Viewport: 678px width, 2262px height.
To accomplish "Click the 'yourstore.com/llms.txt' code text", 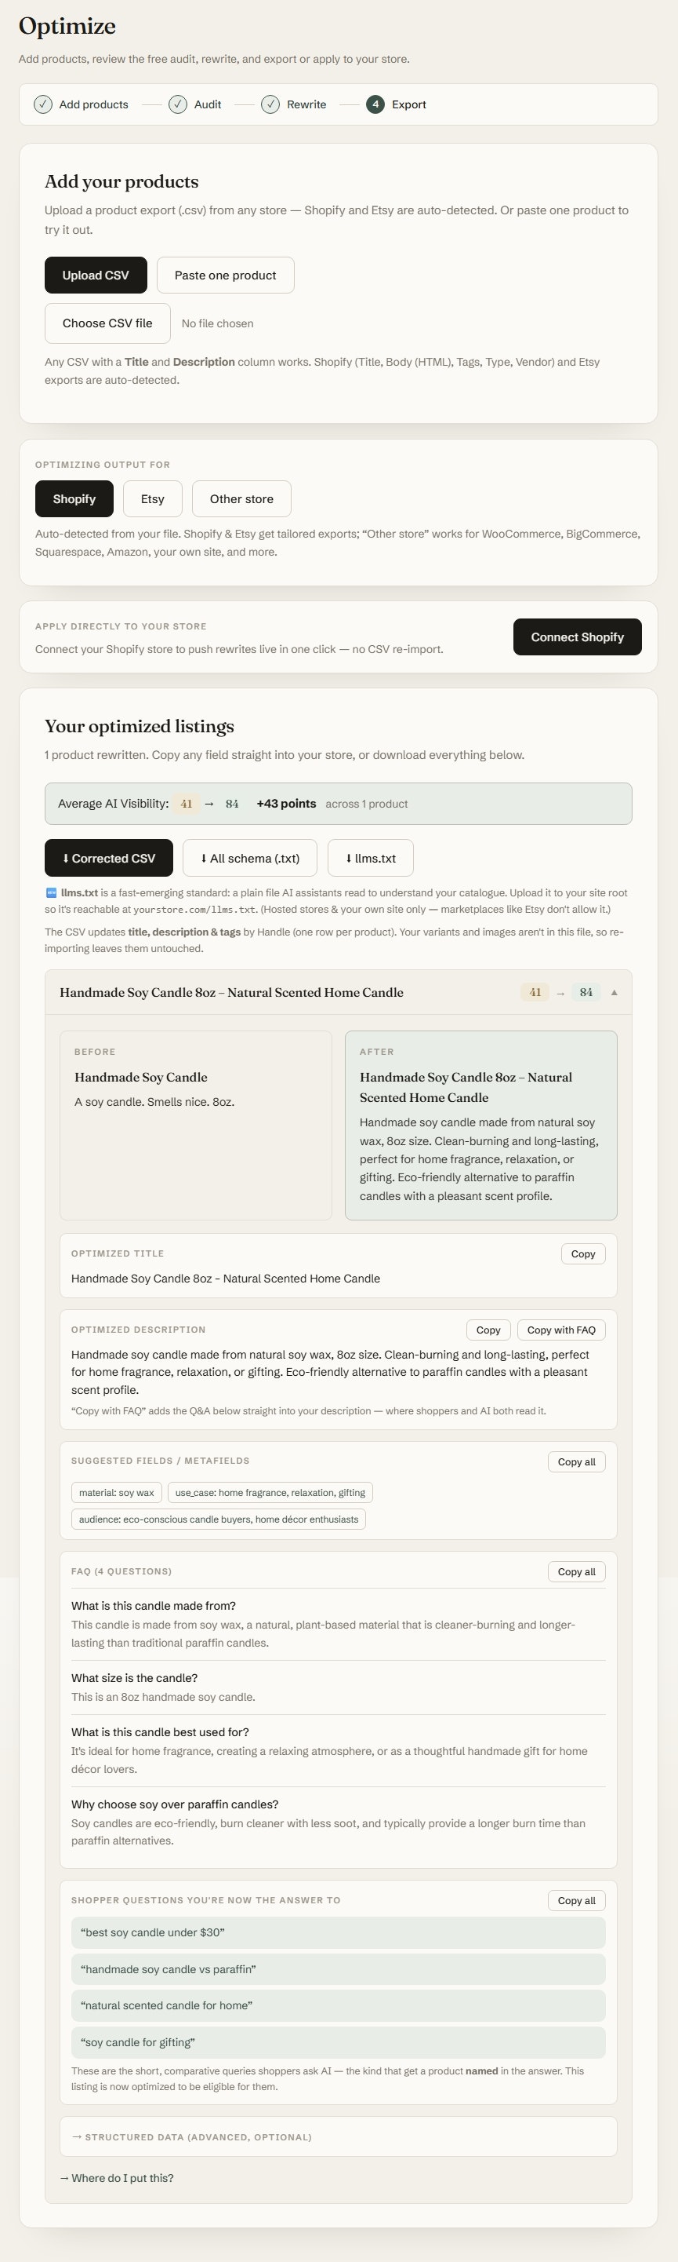I will pyautogui.click(x=194, y=910).
